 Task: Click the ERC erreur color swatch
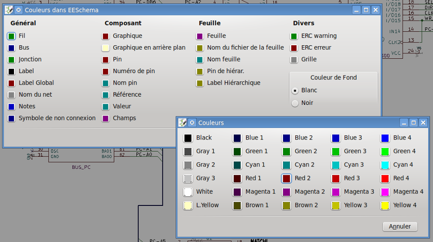(294, 48)
